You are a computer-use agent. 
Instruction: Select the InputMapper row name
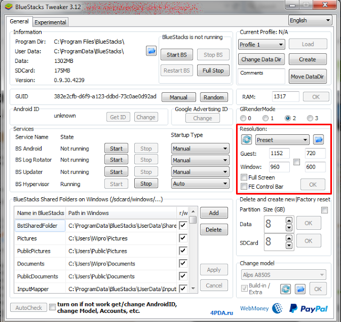(x=33, y=289)
